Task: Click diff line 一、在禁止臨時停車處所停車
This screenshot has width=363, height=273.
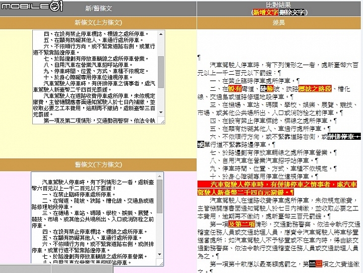Action: coord(255,81)
